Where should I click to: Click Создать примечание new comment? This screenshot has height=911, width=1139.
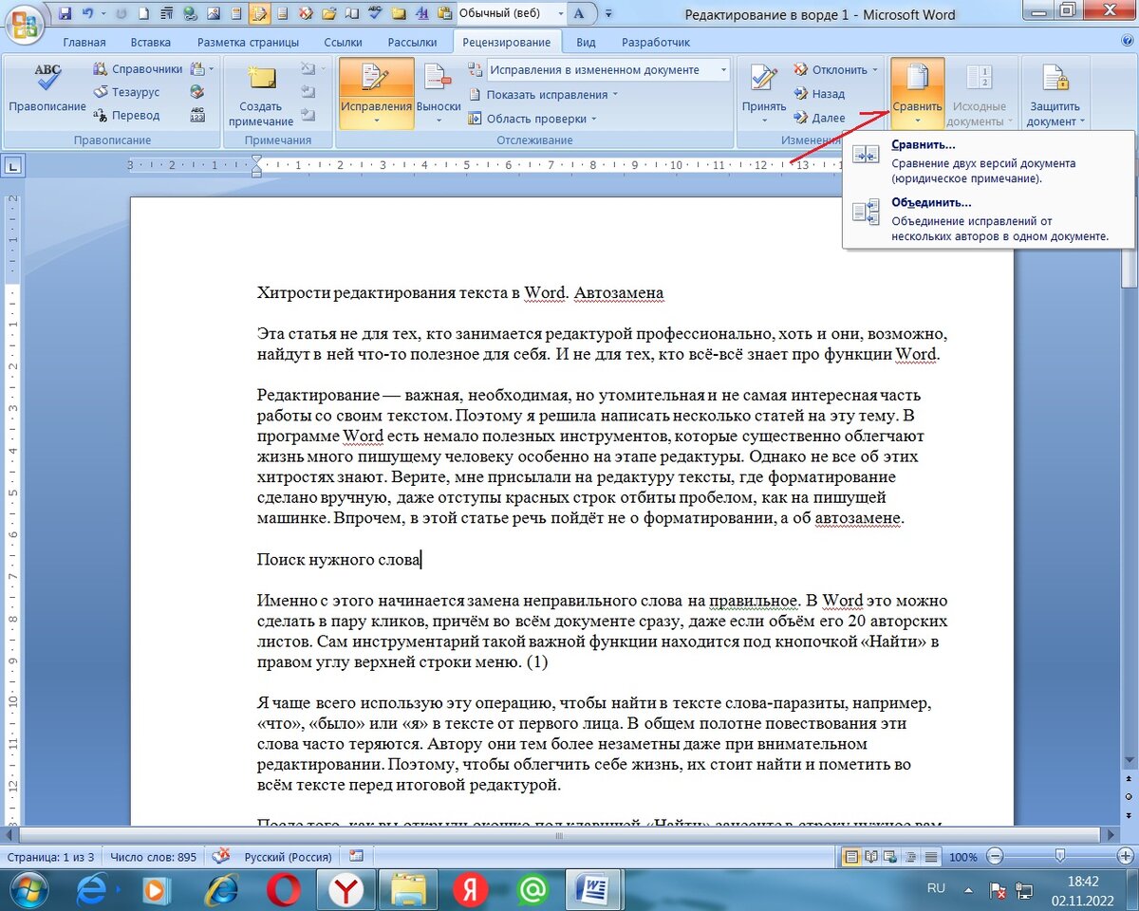[x=260, y=95]
